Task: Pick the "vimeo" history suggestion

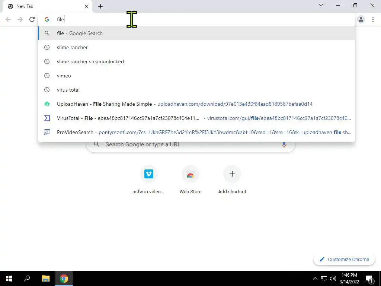Action: click(x=196, y=76)
